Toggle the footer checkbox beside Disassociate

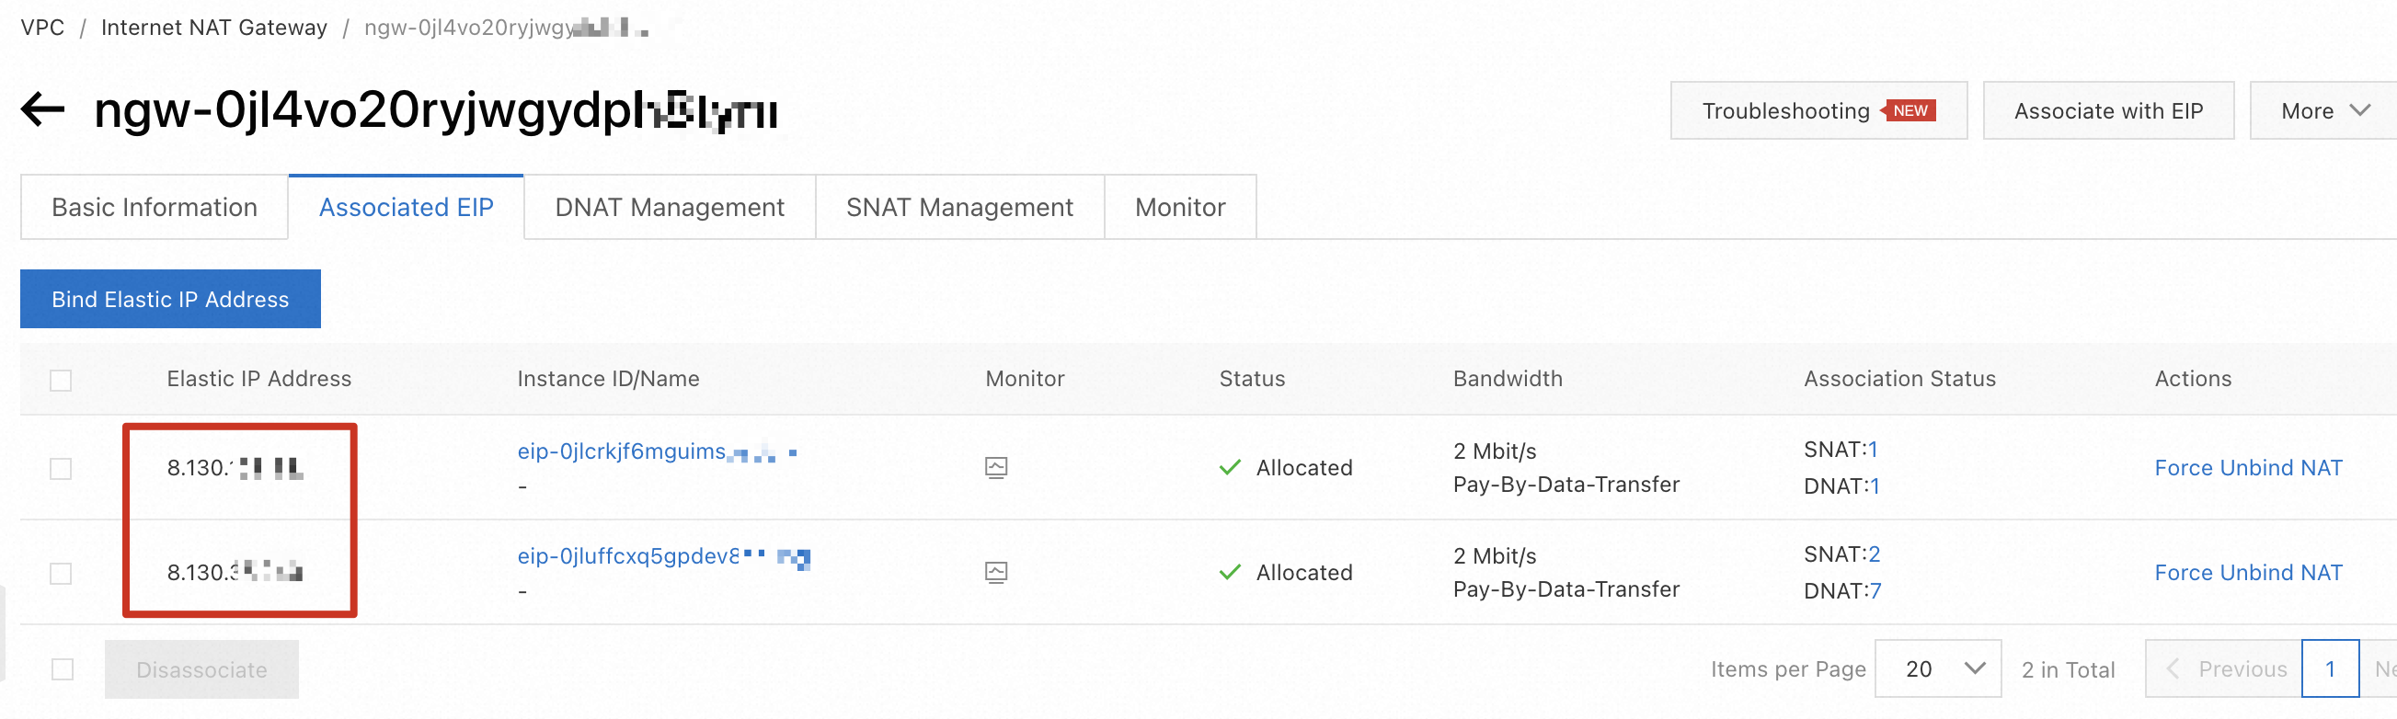pos(63,669)
